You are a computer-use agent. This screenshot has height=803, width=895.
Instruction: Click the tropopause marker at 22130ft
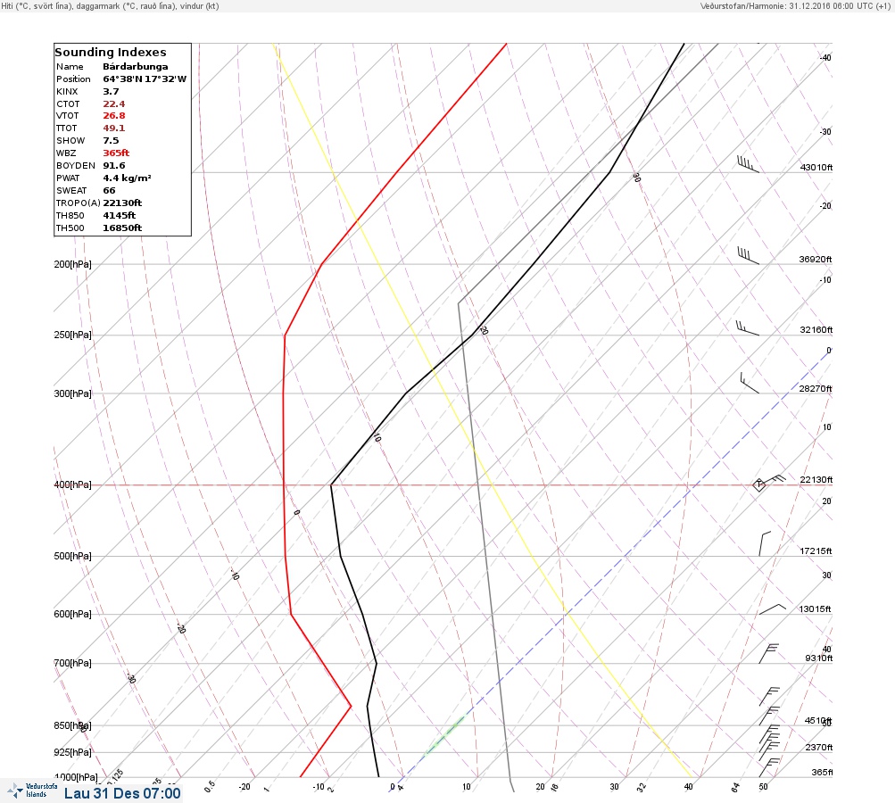pos(758,485)
